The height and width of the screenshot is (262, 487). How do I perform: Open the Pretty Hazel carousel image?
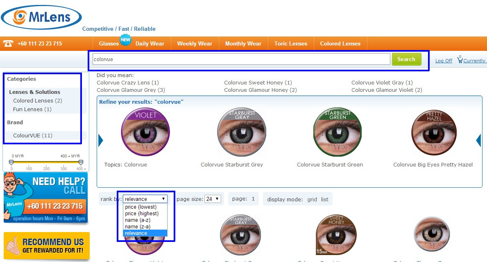434,132
